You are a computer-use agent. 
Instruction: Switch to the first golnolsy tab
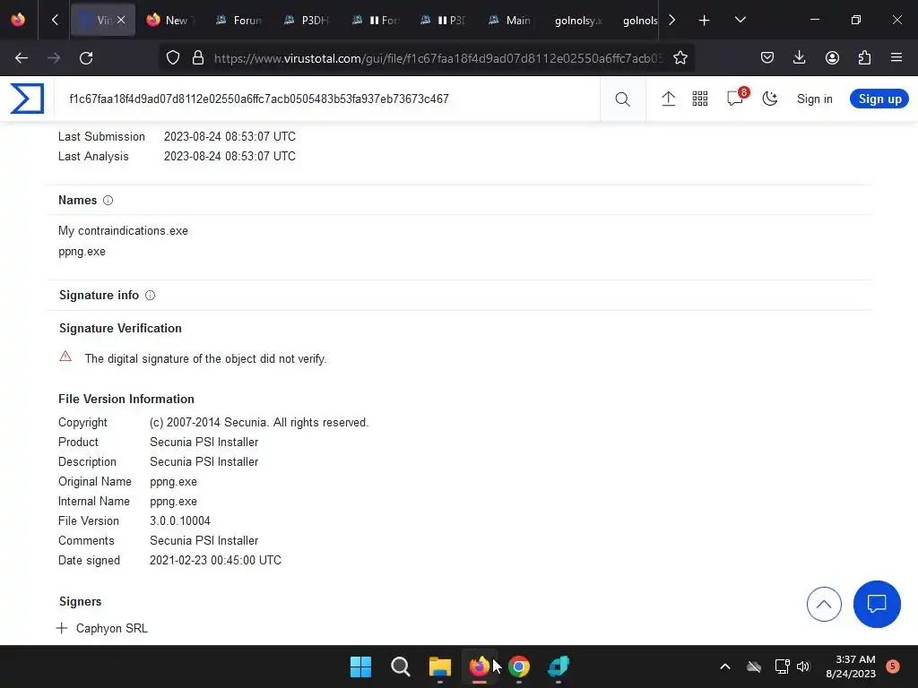tap(578, 21)
